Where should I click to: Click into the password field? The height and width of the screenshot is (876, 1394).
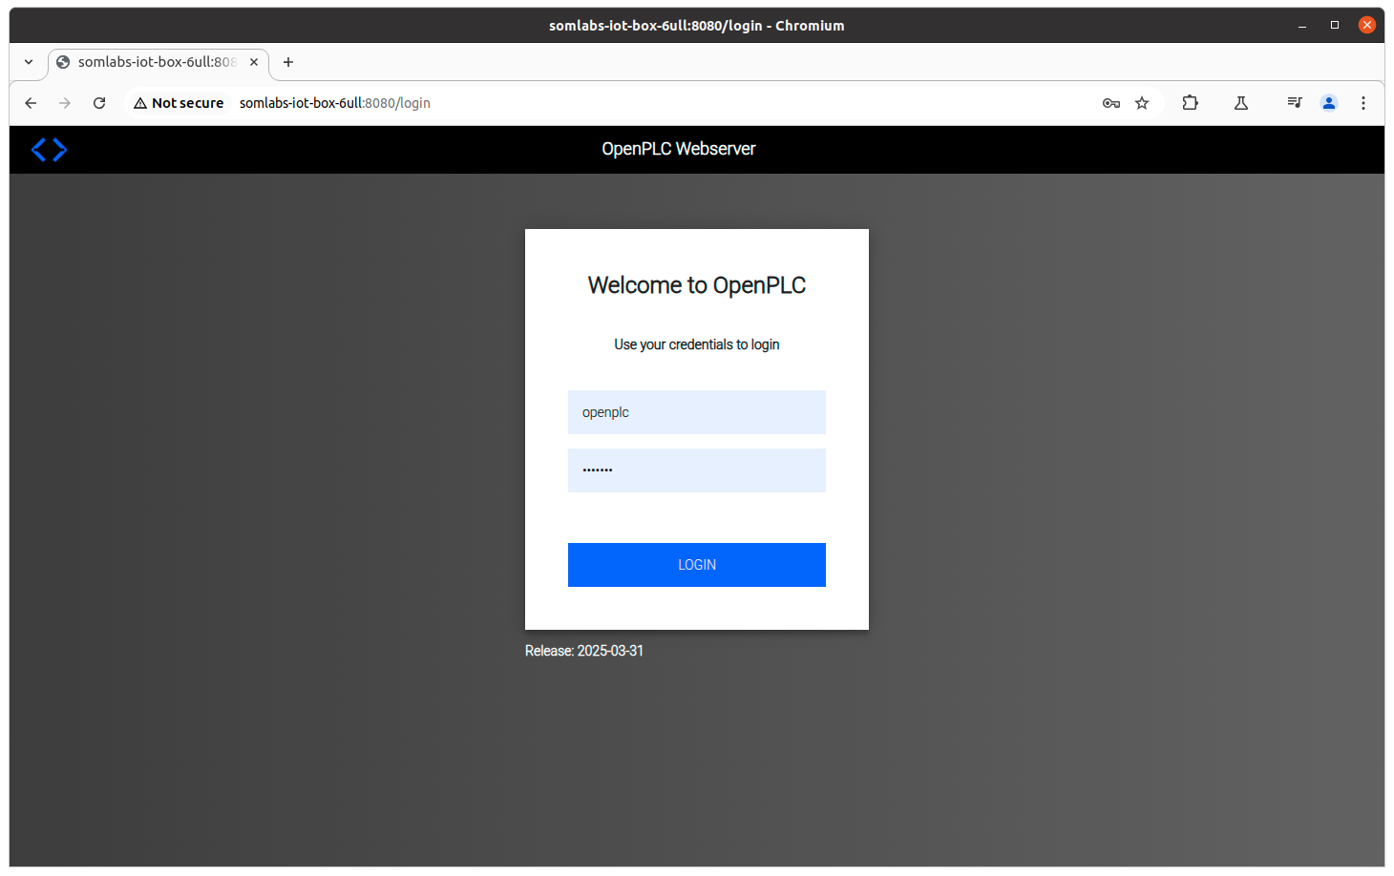(696, 470)
